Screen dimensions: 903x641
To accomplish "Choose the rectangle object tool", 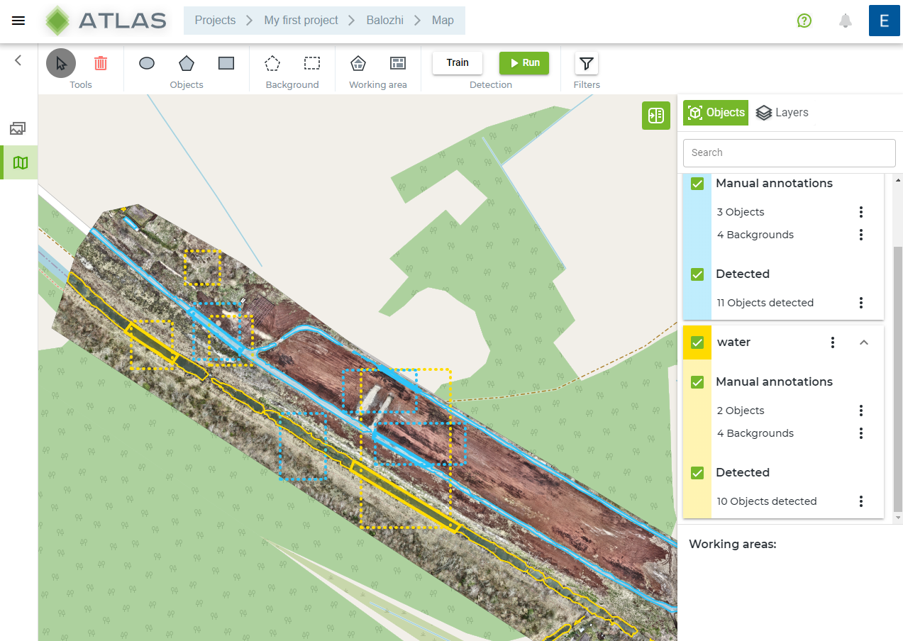I will 226,63.
